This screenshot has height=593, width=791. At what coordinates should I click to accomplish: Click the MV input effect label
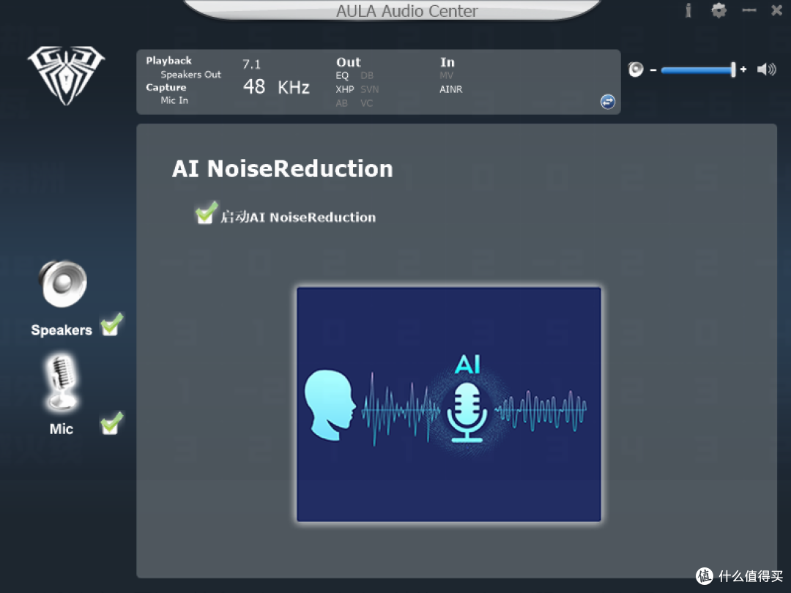tap(447, 75)
